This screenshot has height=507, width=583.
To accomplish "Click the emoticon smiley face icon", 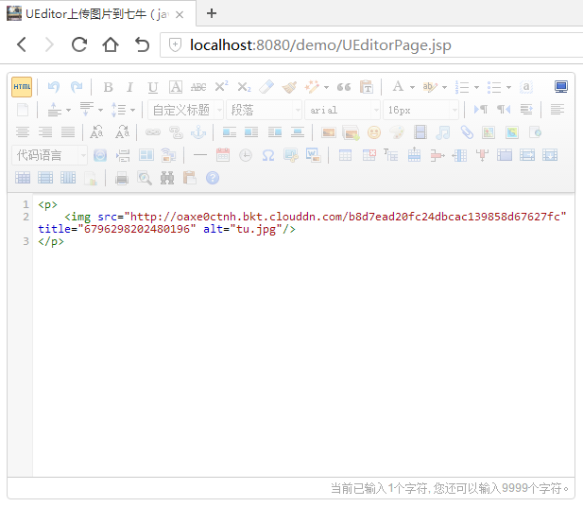I will pos(374,132).
